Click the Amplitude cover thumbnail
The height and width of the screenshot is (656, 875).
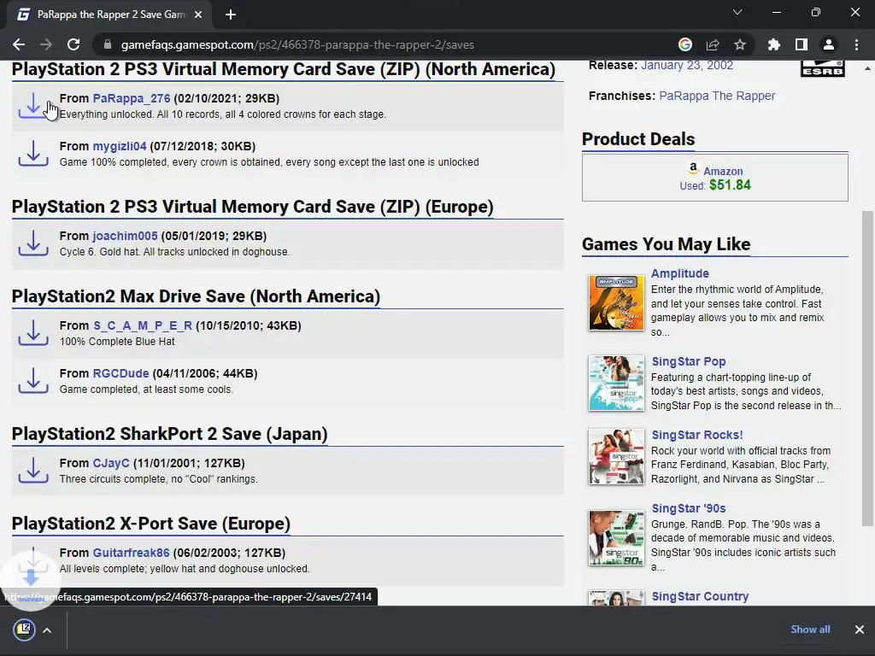pos(616,303)
